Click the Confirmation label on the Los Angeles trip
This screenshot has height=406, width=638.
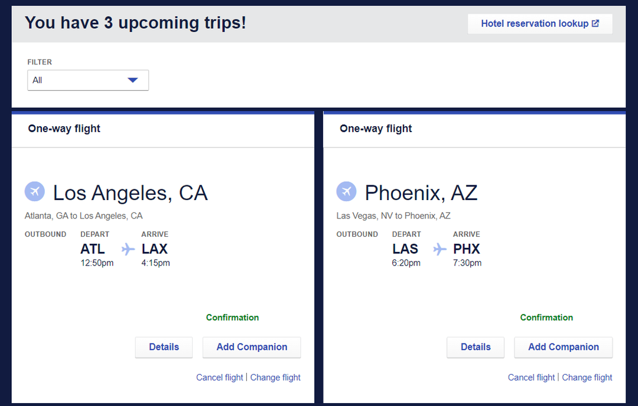[232, 317]
